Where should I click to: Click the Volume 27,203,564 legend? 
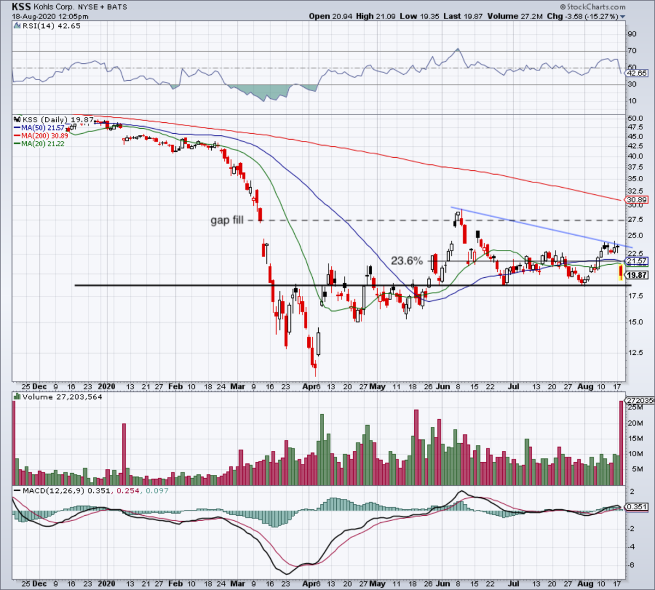[62, 397]
